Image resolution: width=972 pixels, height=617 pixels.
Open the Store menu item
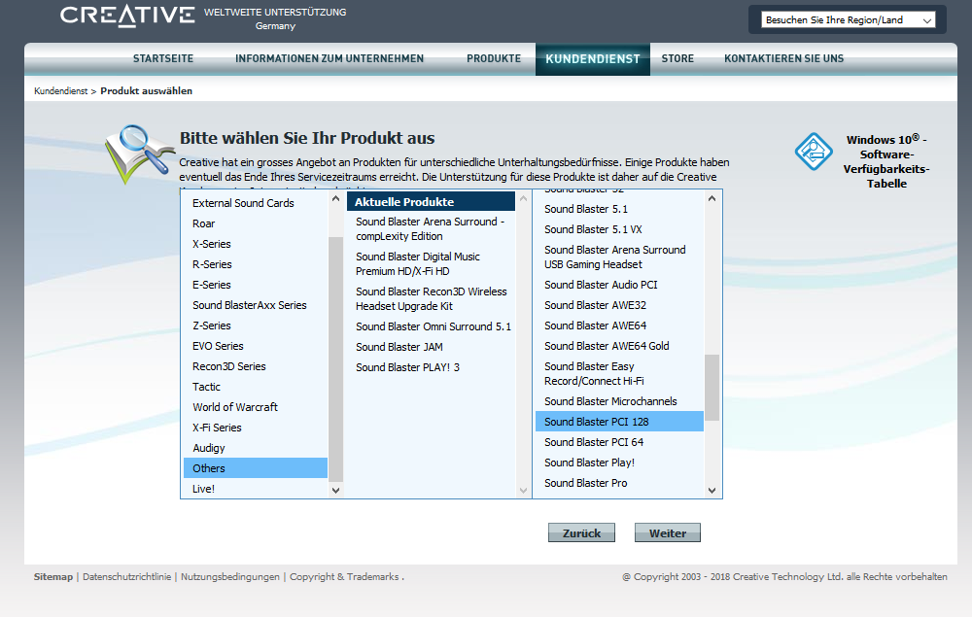point(677,58)
